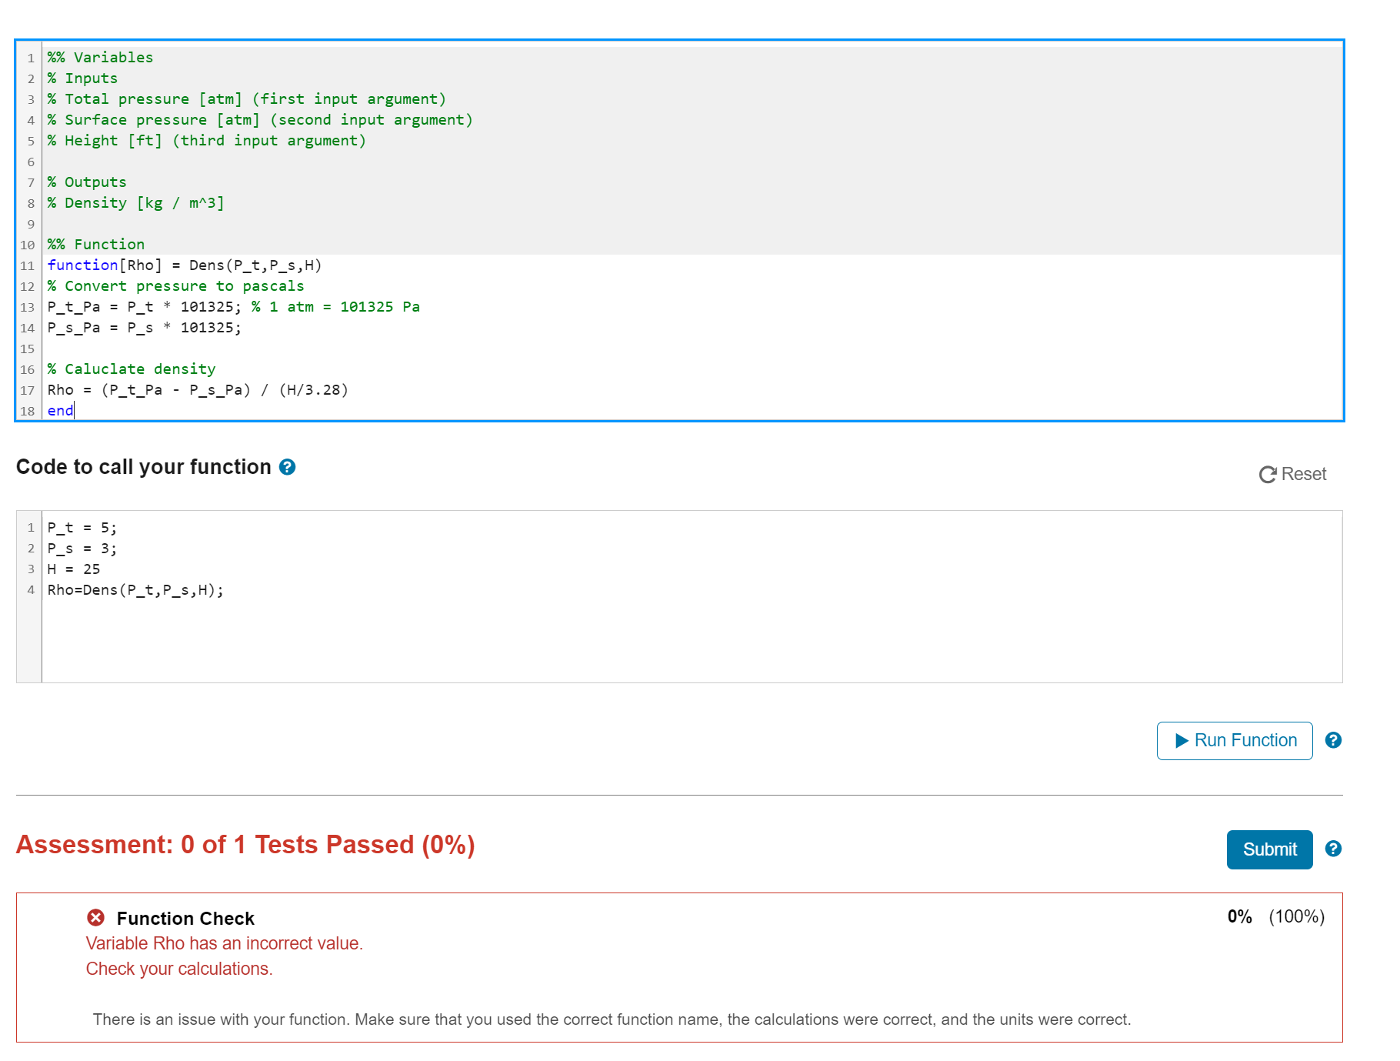Click comment '% Caluclate density'

(132, 369)
